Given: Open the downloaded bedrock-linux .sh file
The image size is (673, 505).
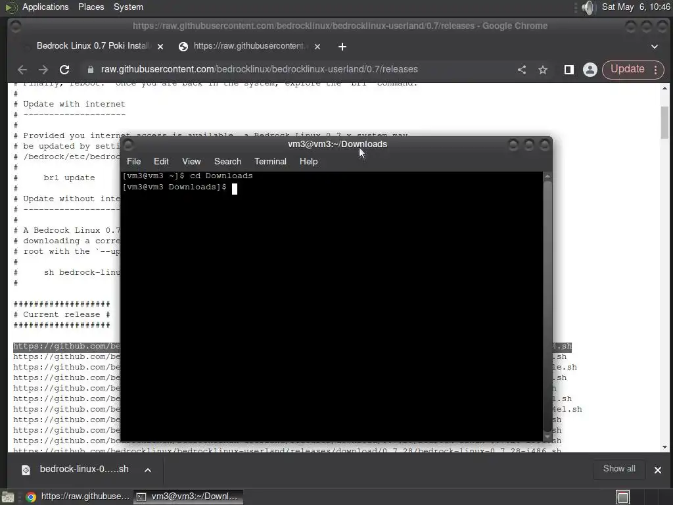Looking at the screenshot, I should (x=83, y=469).
